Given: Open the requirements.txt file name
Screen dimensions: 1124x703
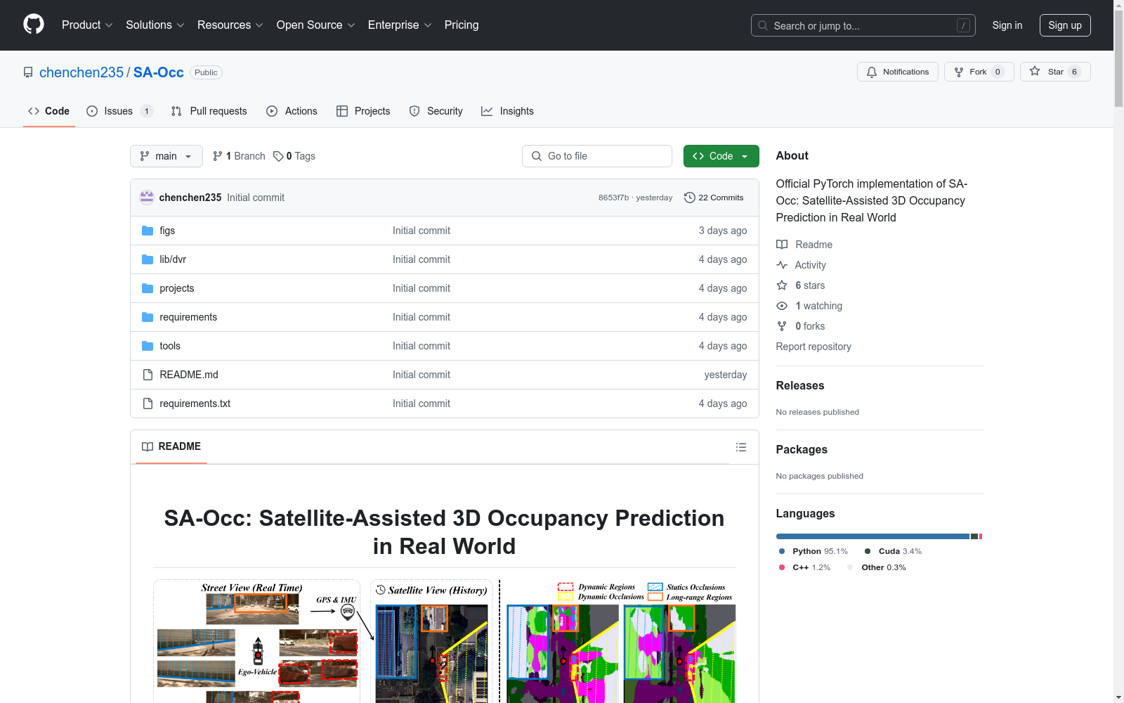Looking at the screenshot, I should pyautogui.click(x=195, y=404).
